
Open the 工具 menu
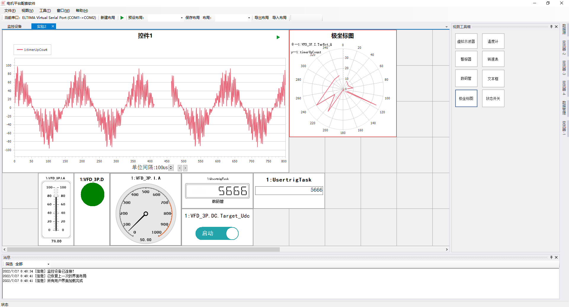45,11
